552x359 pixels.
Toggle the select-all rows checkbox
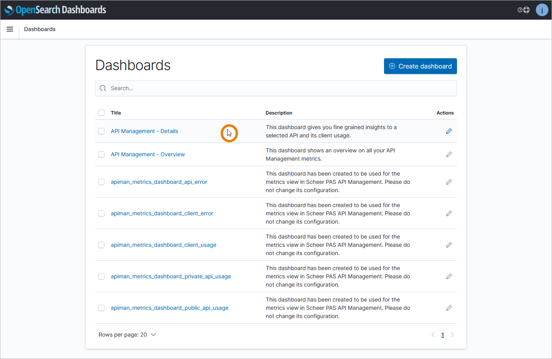101,113
